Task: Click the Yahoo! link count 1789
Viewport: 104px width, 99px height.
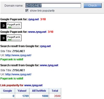Action: click(x=25, y=96)
